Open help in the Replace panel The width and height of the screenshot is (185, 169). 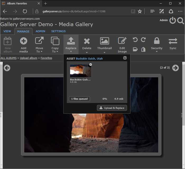(125, 58)
